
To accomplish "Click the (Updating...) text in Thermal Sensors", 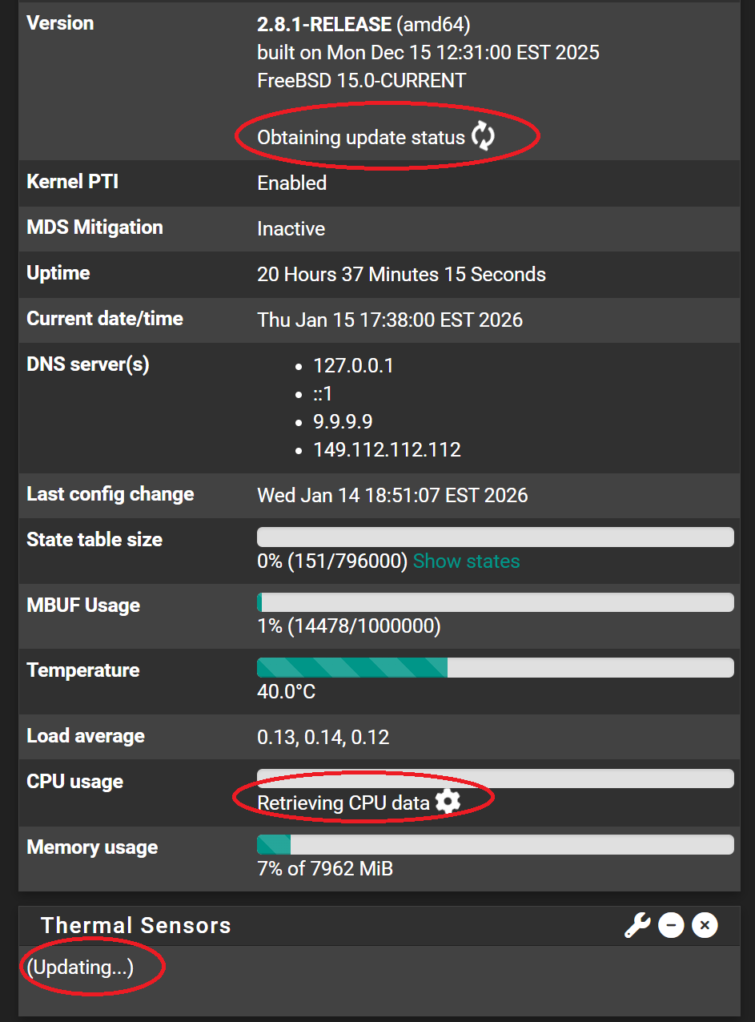I will (80, 968).
